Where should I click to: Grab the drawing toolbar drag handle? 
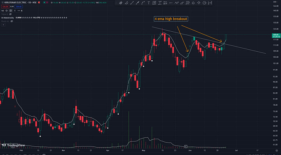(x=116, y=3)
